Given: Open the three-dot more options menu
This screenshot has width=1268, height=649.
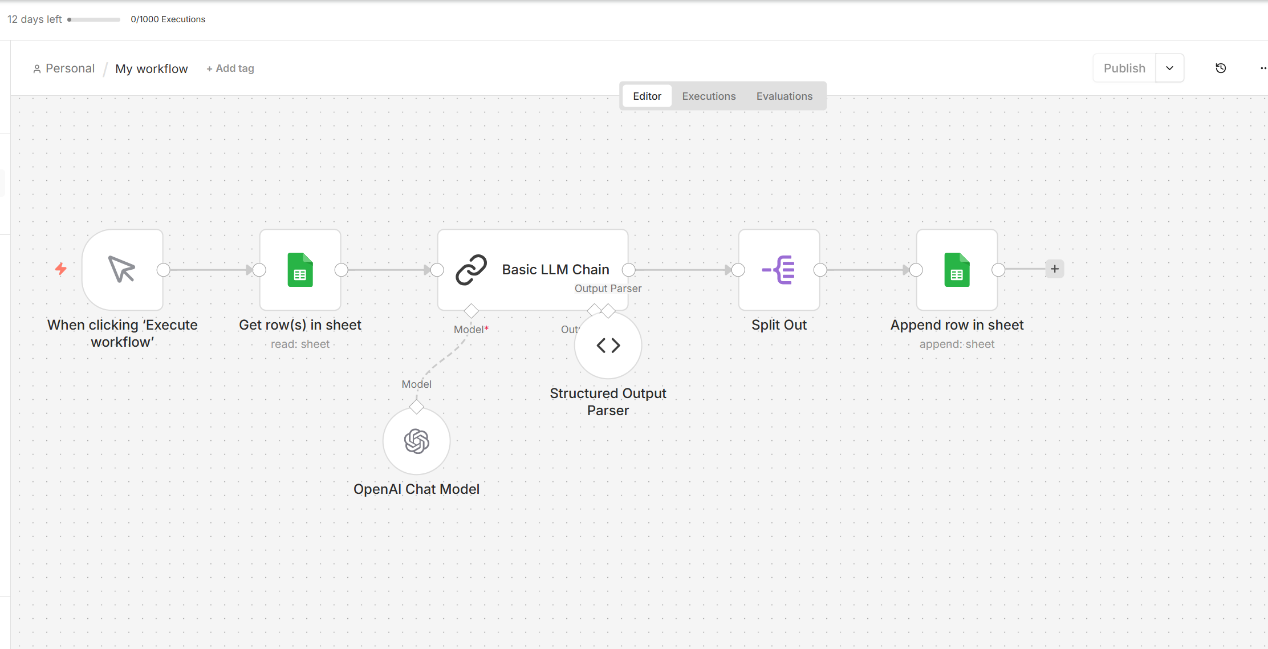Looking at the screenshot, I should tap(1263, 68).
